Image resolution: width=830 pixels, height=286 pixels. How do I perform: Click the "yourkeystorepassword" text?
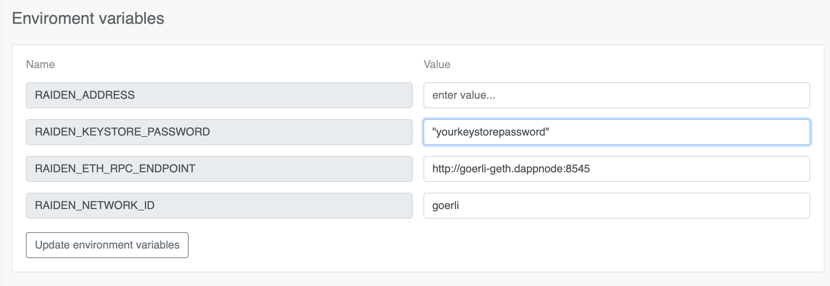tap(491, 132)
